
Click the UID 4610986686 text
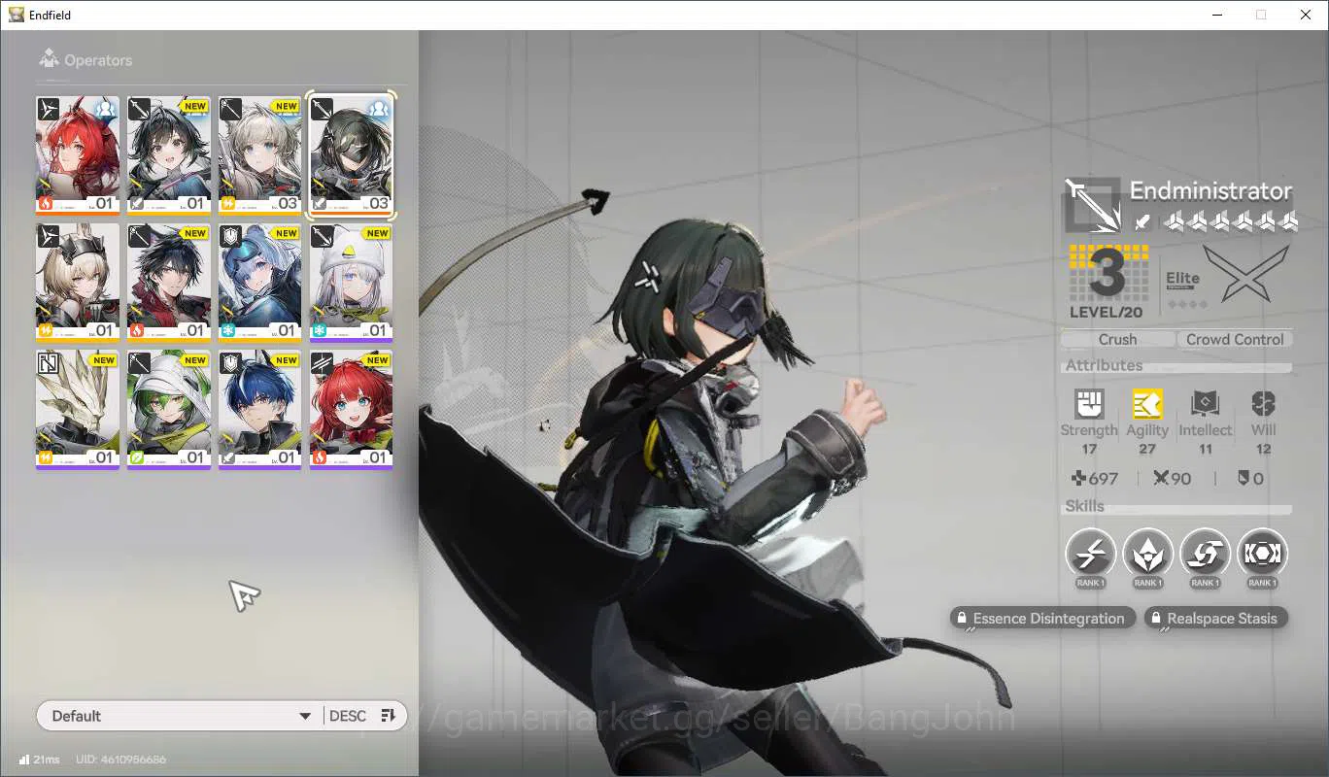pyautogui.click(x=120, y=760)
